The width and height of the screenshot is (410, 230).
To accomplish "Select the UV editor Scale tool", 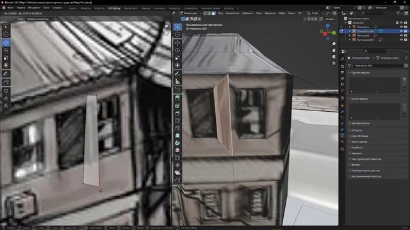I will click(x=6, y=57).
